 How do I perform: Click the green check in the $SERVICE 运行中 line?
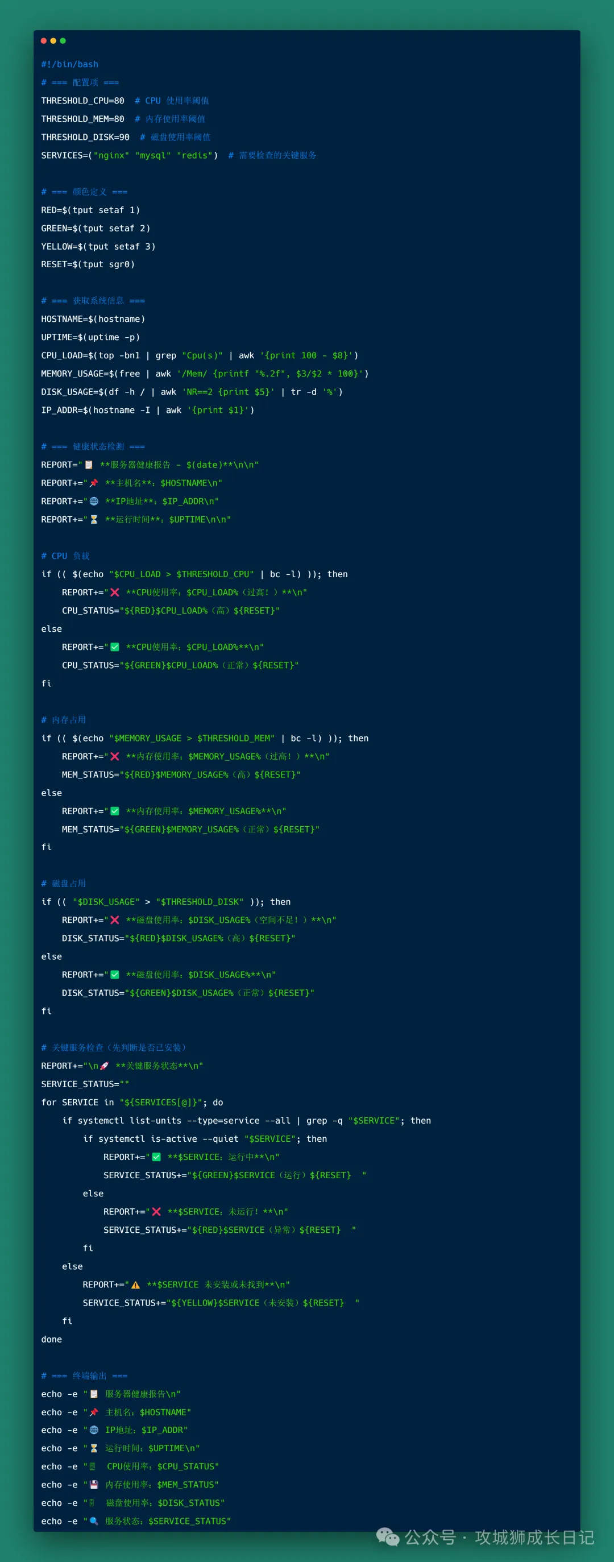pyautogui.click(x=156, y=1157)
